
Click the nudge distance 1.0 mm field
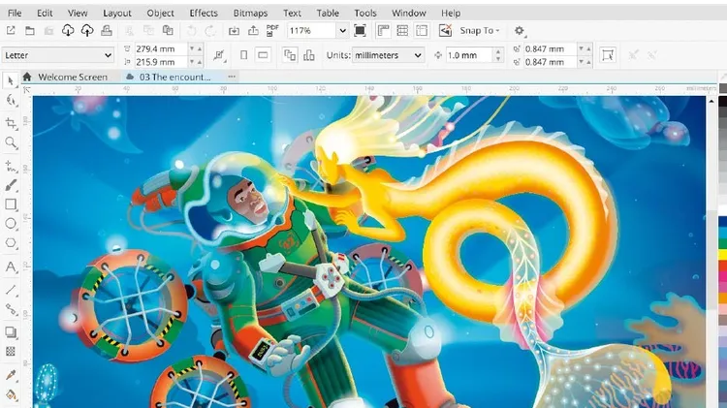click(x=468, y=55)
